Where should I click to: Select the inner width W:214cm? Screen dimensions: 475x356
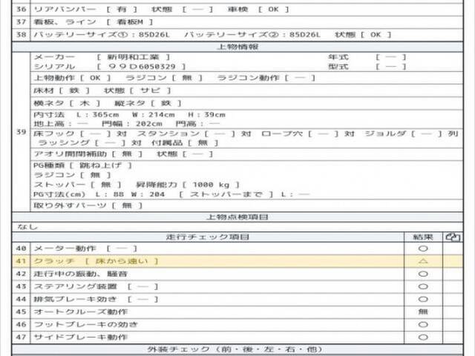coord(154,115)
